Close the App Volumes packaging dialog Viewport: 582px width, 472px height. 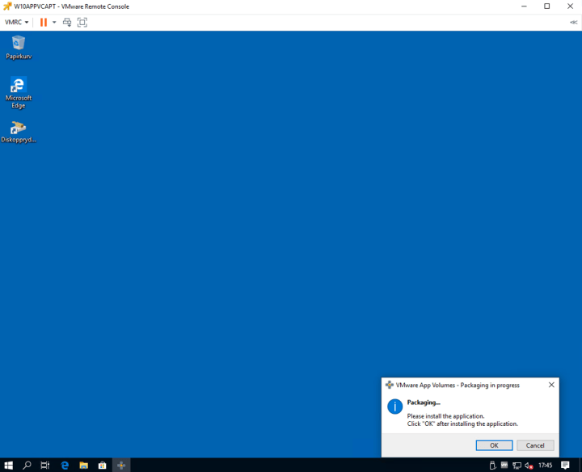coord(551,385)
